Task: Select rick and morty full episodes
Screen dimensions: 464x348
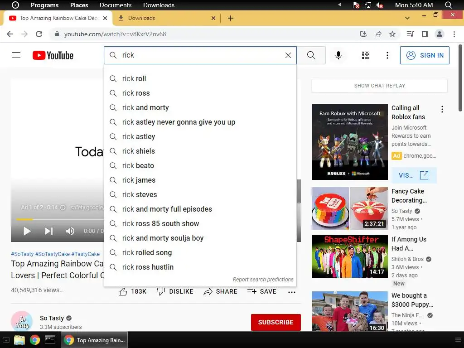Action: (x=200, y=209)
